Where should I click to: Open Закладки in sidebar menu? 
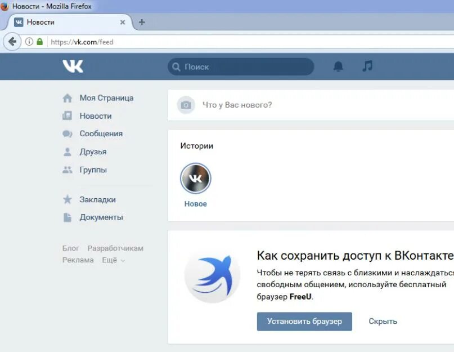click(97, 199)
